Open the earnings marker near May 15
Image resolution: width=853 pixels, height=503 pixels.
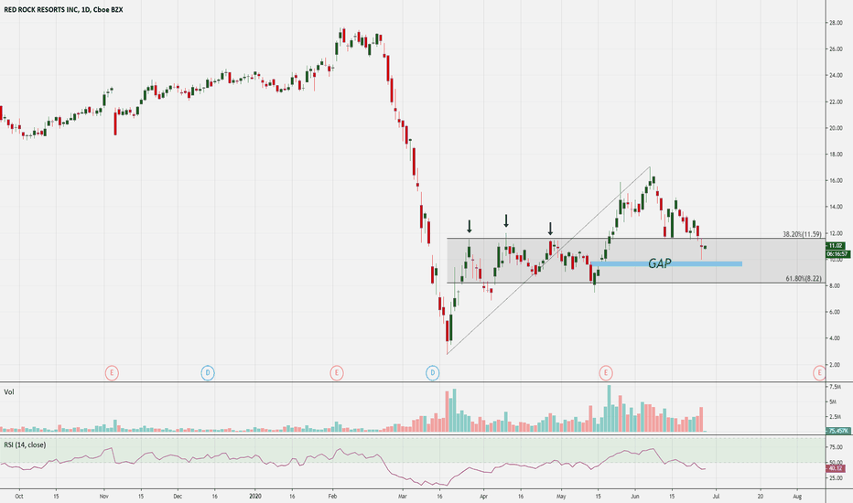(606, 373)
